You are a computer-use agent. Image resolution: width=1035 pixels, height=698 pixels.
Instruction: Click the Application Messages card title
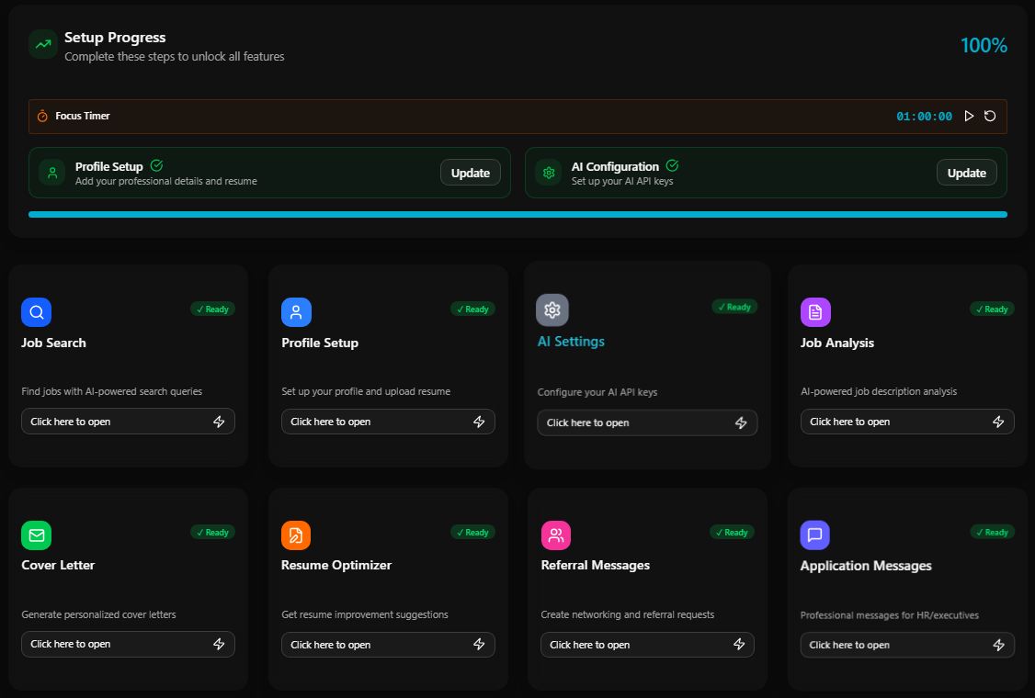[x=866, y=566]
